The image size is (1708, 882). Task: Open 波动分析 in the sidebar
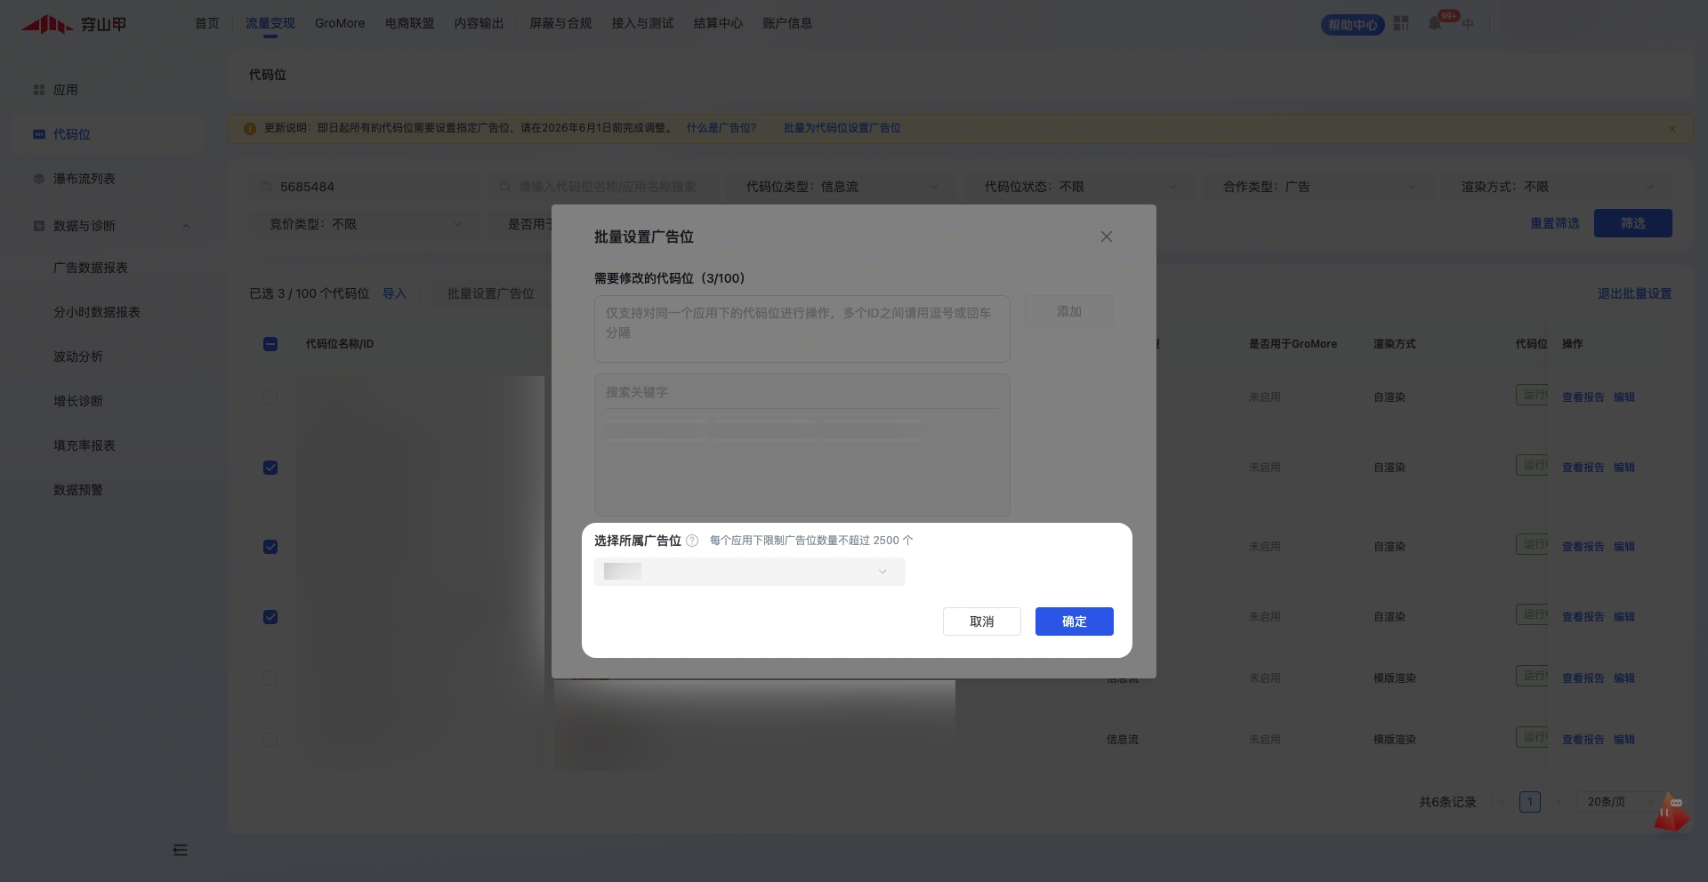click(78, 357)
